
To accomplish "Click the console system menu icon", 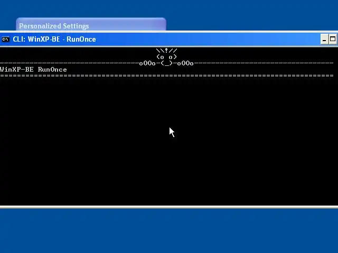I will (6, 40).
